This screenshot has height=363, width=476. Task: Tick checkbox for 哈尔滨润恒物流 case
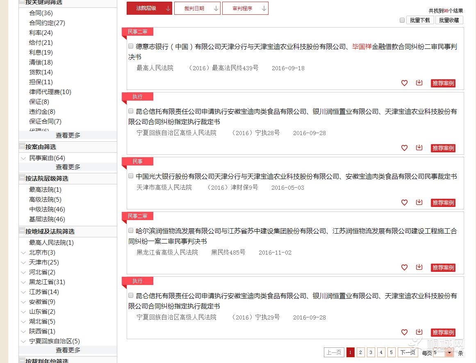pos(131,230)
